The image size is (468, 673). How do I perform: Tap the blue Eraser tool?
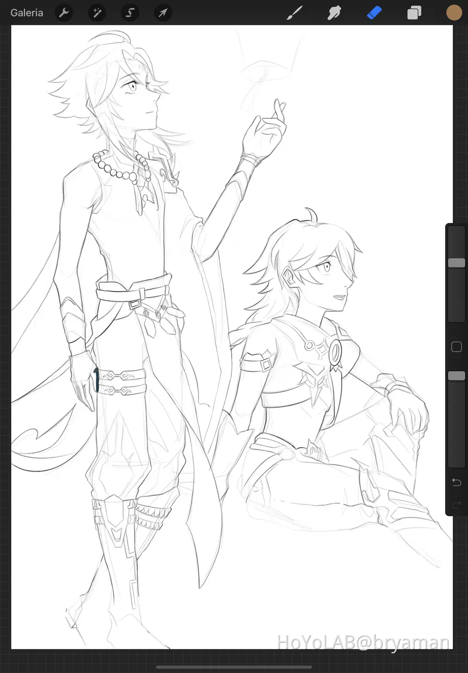click(x=374, y=13)
